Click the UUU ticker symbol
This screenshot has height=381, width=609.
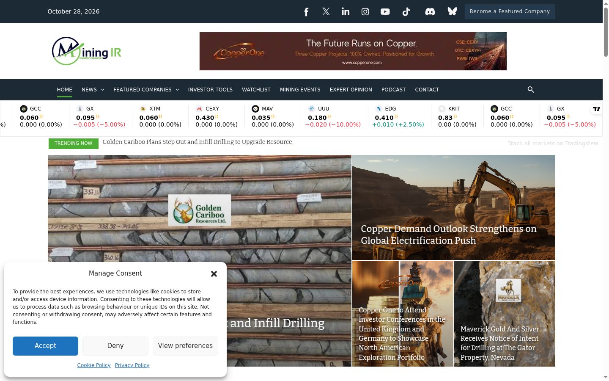(x=324, y=109)
